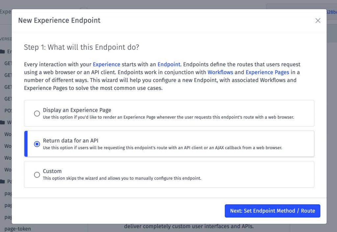The image size is (337, 232).
Task: Select the first GET endpoint in sidebar
Action: point(8,63)
